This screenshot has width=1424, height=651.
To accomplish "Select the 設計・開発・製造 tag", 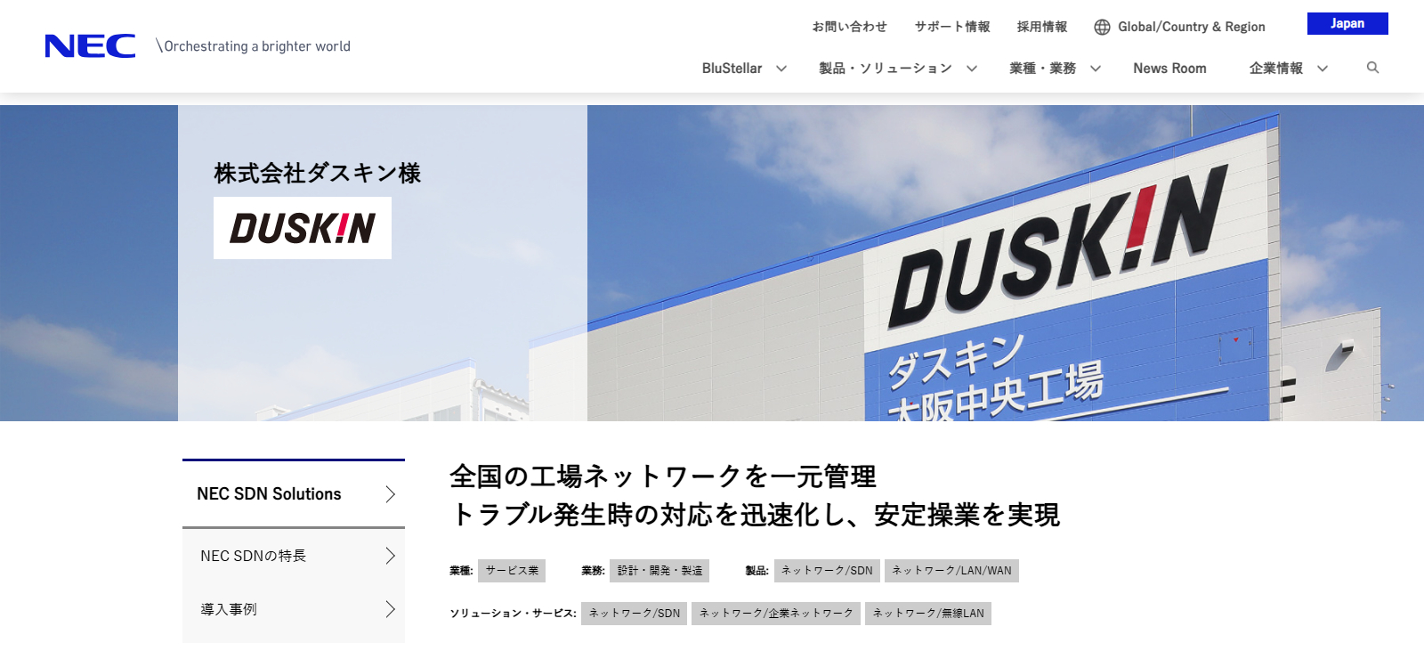I will [x=659, y=571].
